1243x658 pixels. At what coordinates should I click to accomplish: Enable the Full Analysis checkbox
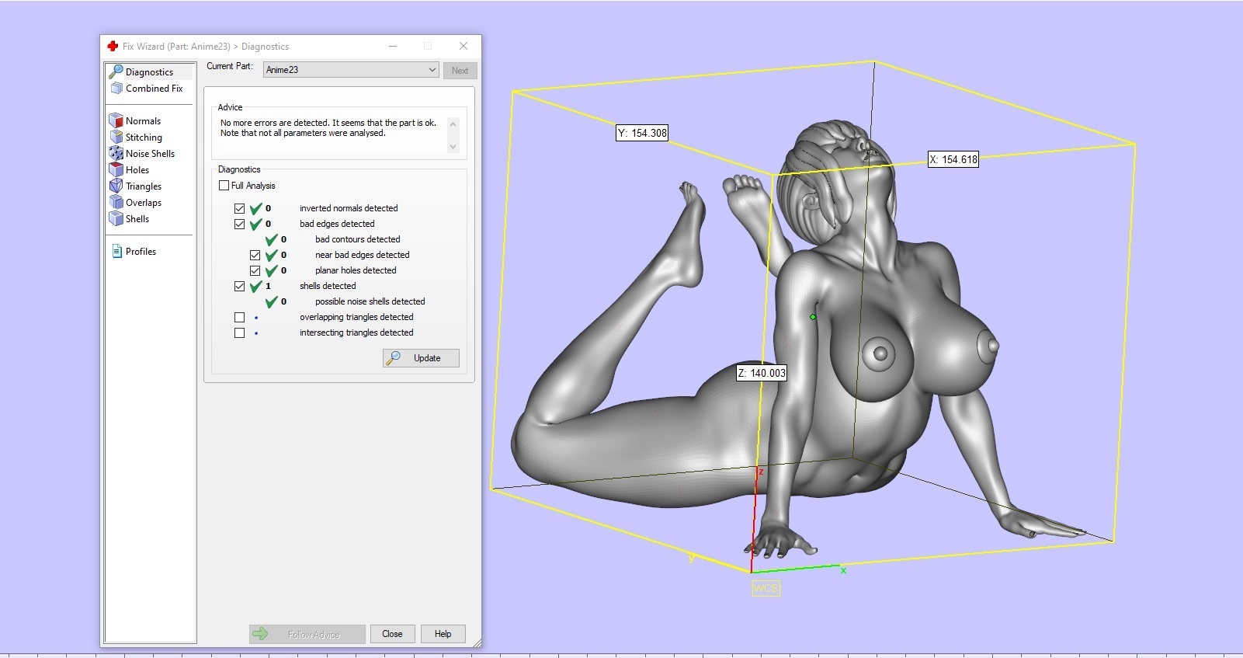(224, 186)
